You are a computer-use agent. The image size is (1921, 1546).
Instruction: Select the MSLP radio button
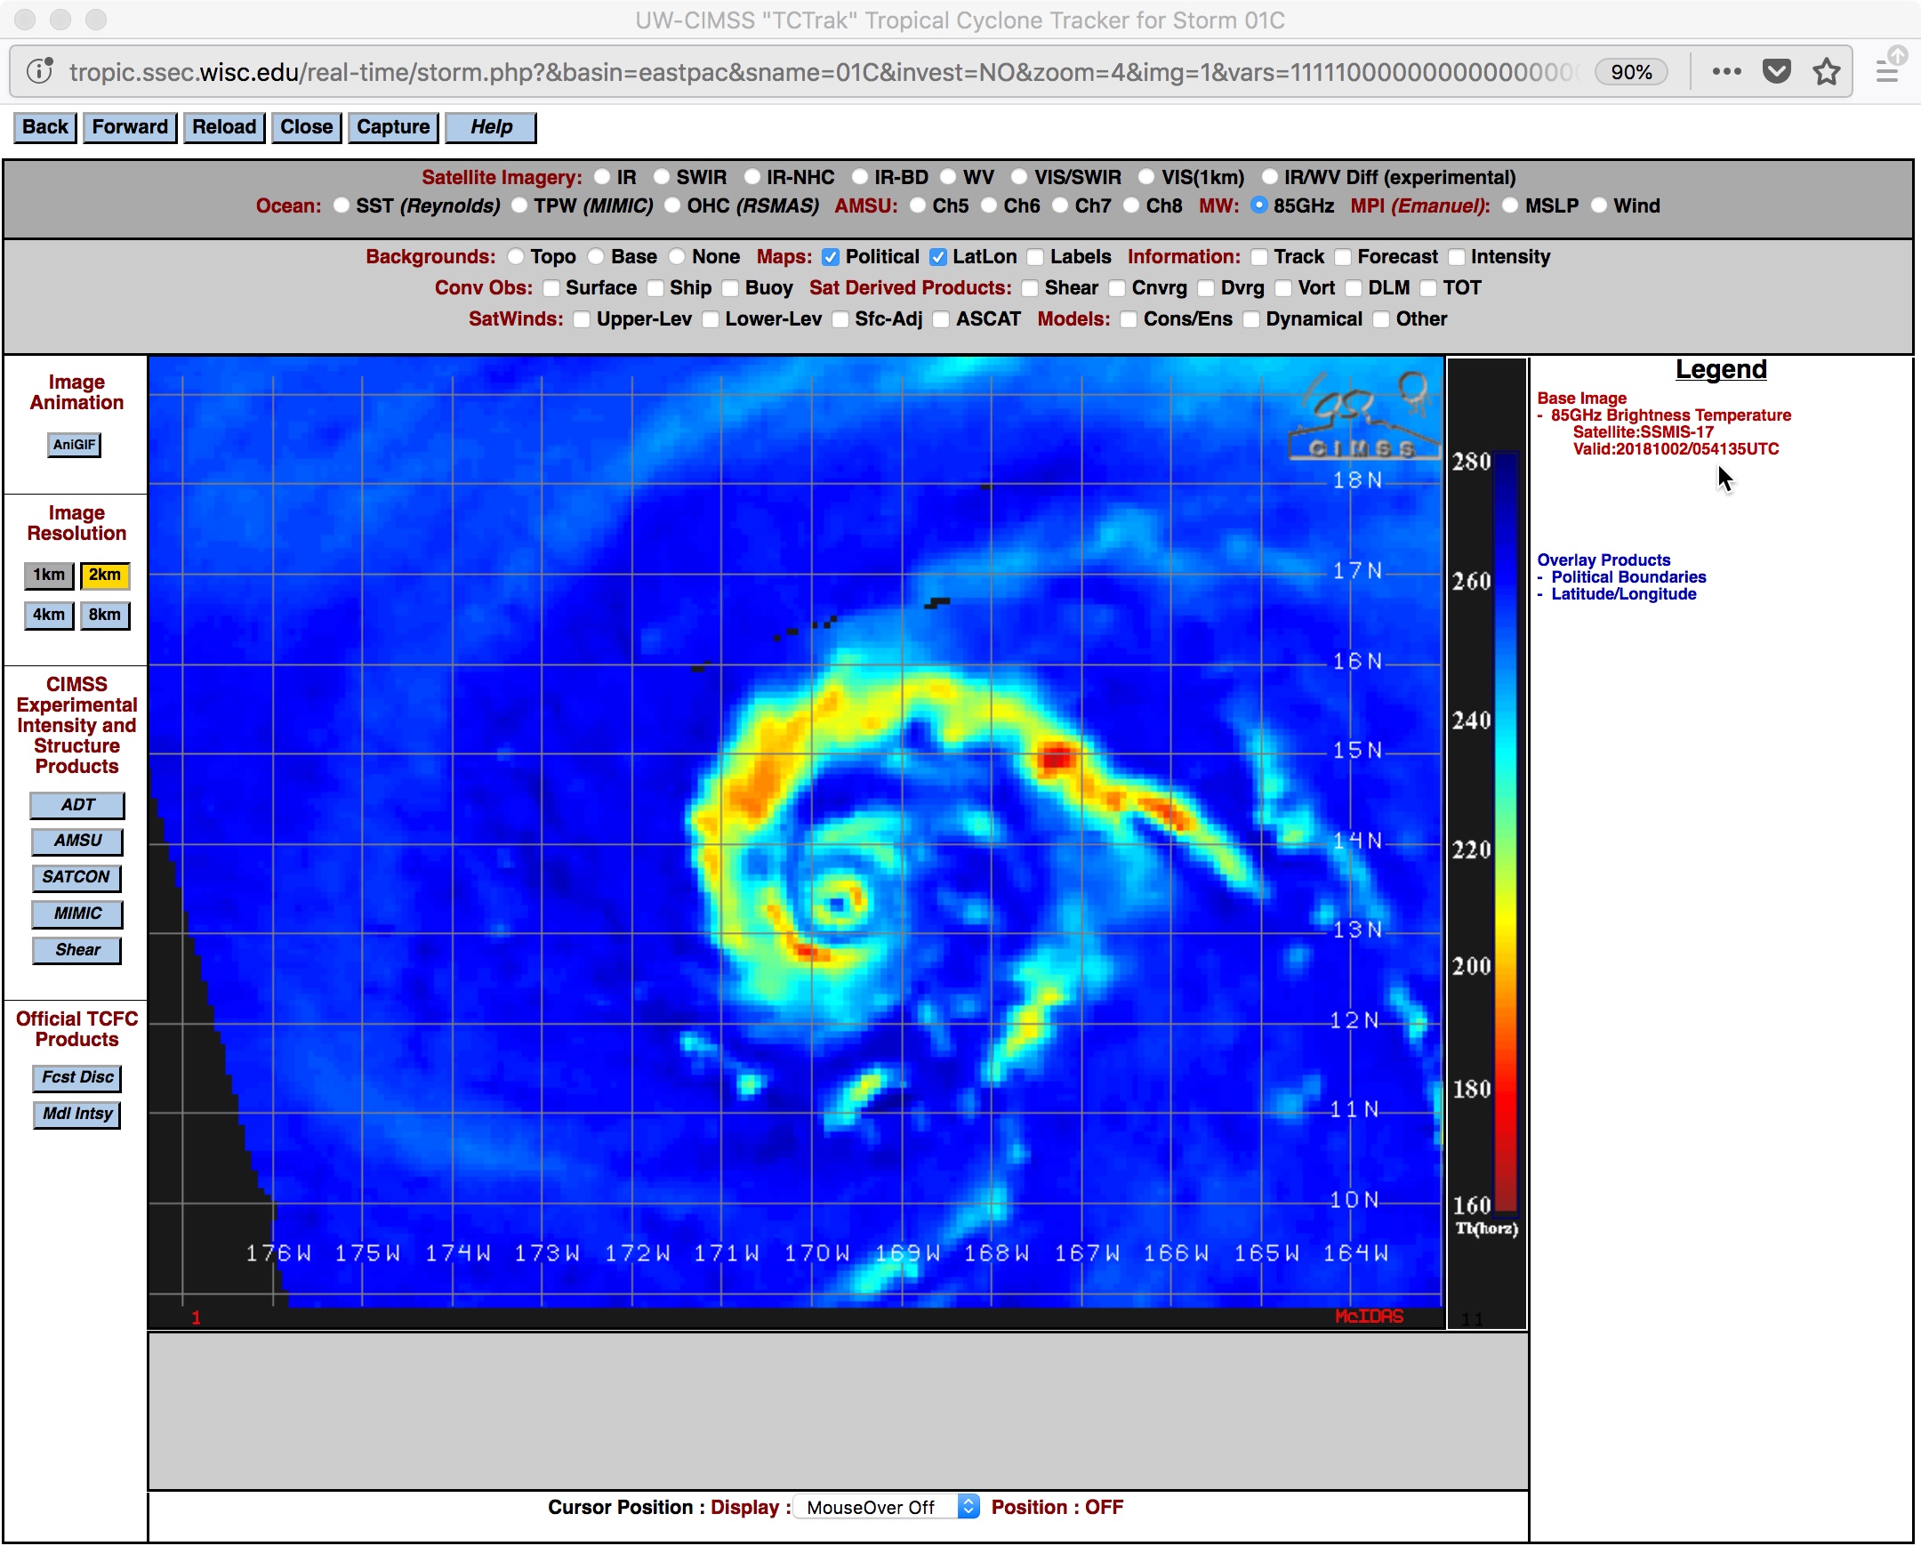point(1510,205)
